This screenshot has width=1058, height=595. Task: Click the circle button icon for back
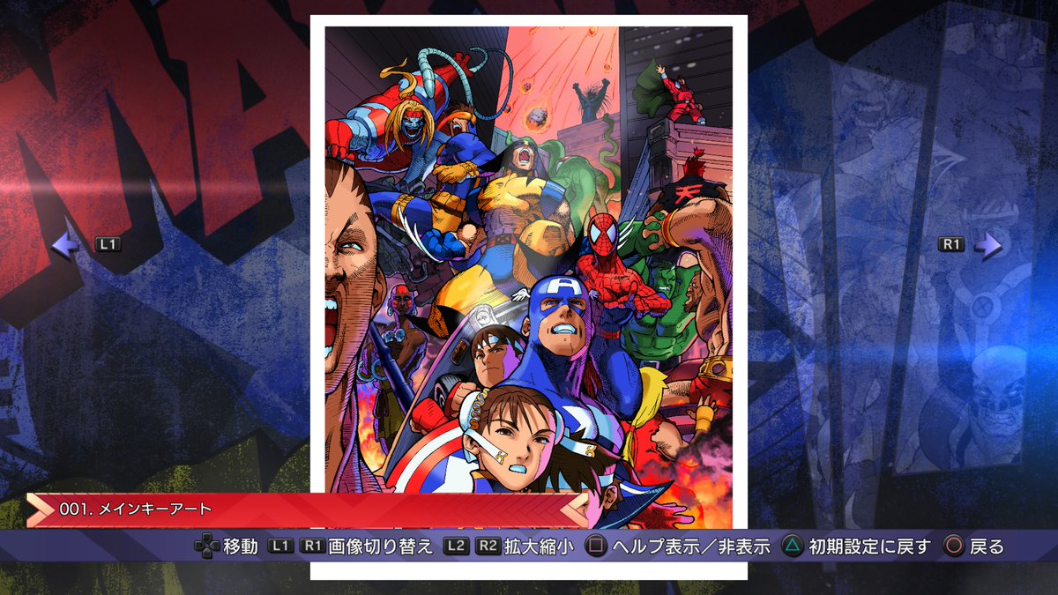coord(954,547)
